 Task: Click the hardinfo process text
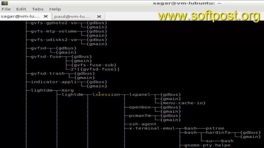(218, 132)
